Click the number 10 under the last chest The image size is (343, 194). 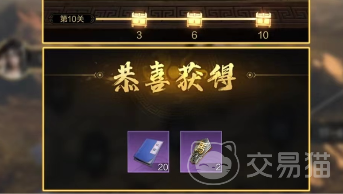[263, 35]
